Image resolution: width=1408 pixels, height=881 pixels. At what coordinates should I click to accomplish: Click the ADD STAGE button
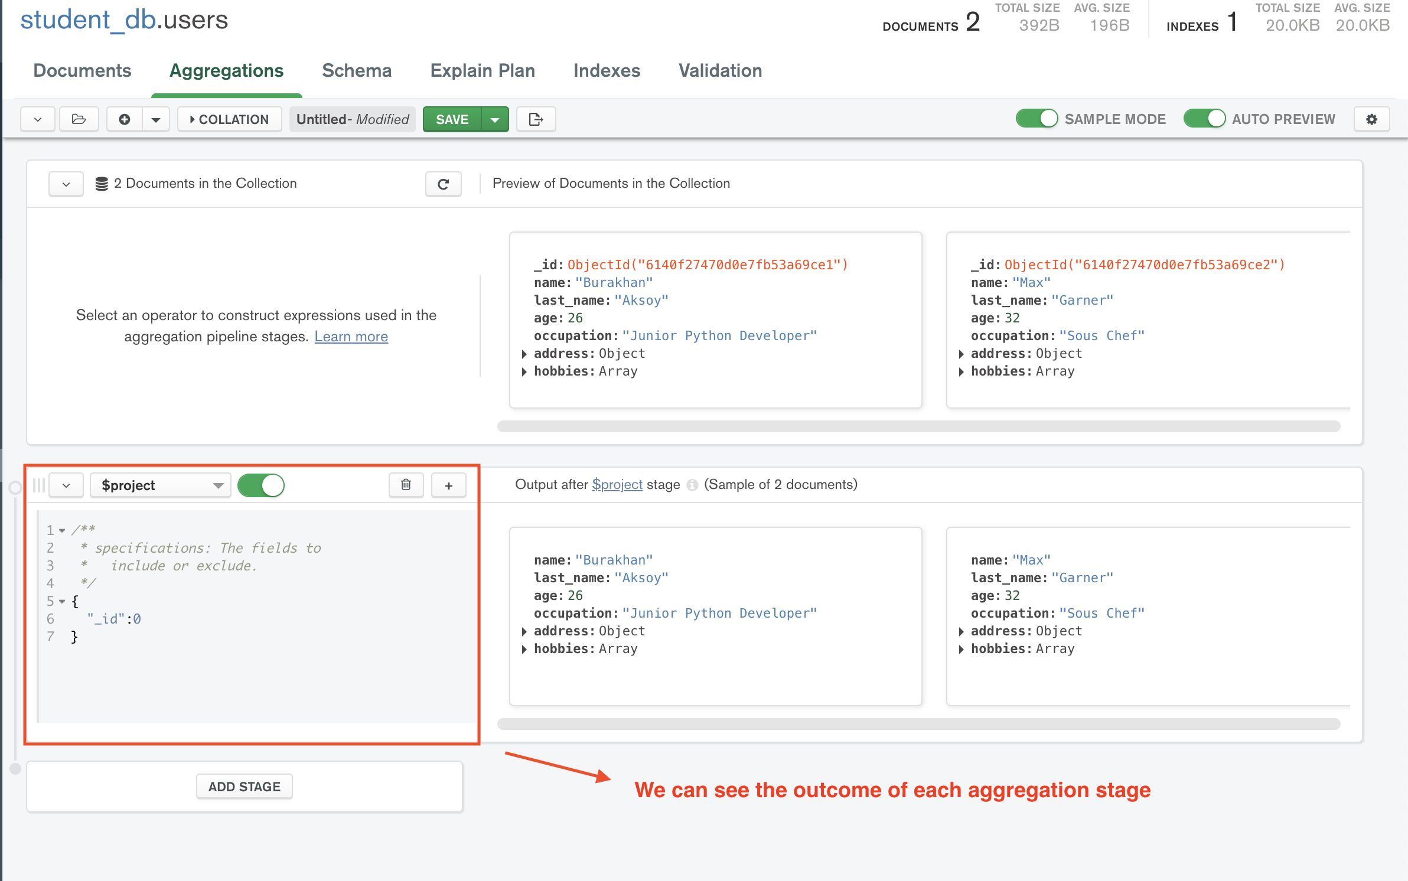pos(243,786)
